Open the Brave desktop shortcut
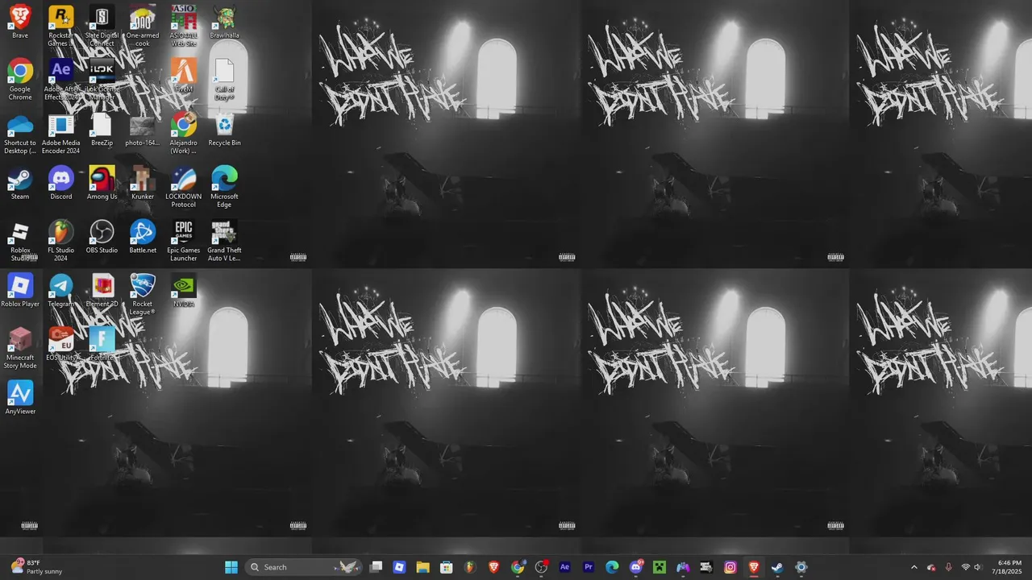 (20, 22)
